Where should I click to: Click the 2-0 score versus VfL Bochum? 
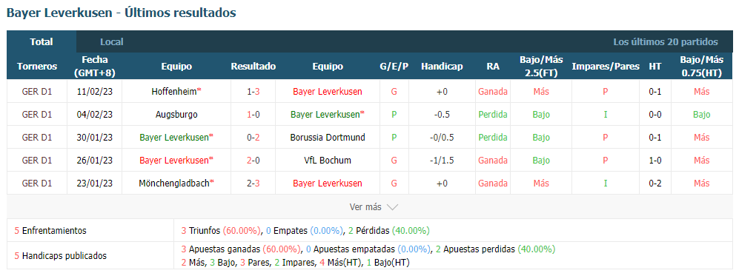tap(253, 161)
